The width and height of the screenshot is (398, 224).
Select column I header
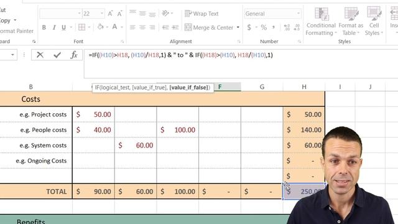coord(340,87)
